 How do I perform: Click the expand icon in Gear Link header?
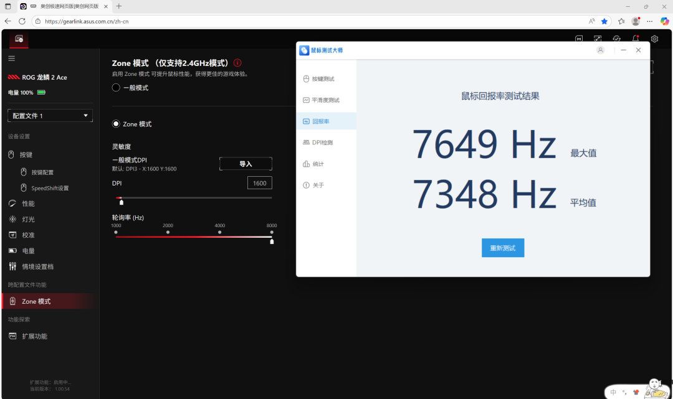pos(598,39)
